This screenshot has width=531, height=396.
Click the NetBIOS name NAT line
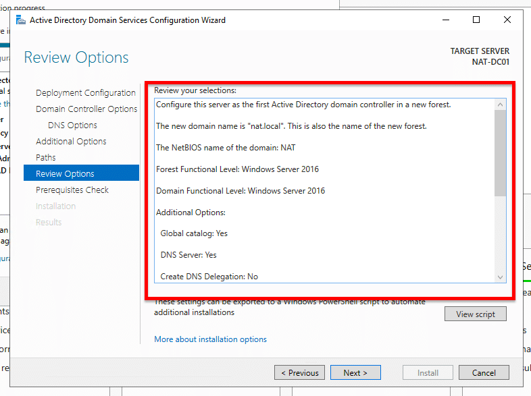226,148
